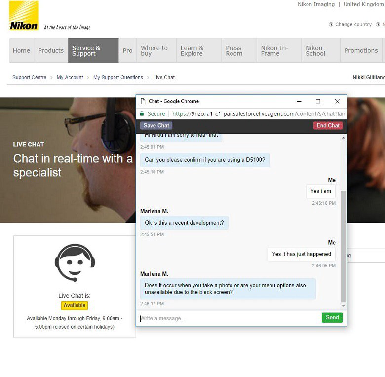385x377 pixels.
Task: Click the yellow Available status badge
Action: click(x=75, y=305)
